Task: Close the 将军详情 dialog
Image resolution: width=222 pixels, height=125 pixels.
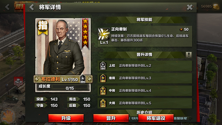Action: pos(190,7)
